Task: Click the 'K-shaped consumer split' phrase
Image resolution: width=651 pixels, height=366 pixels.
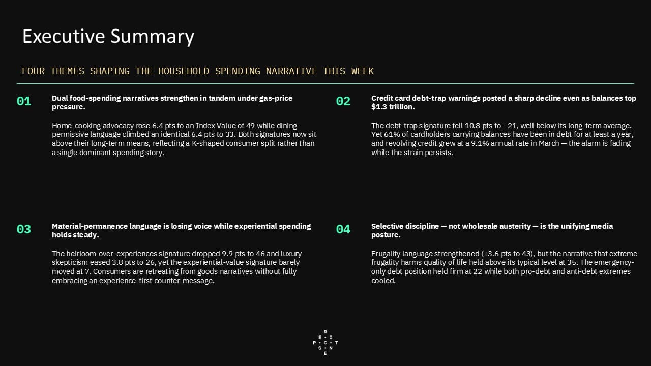Action: pos(235,143)
